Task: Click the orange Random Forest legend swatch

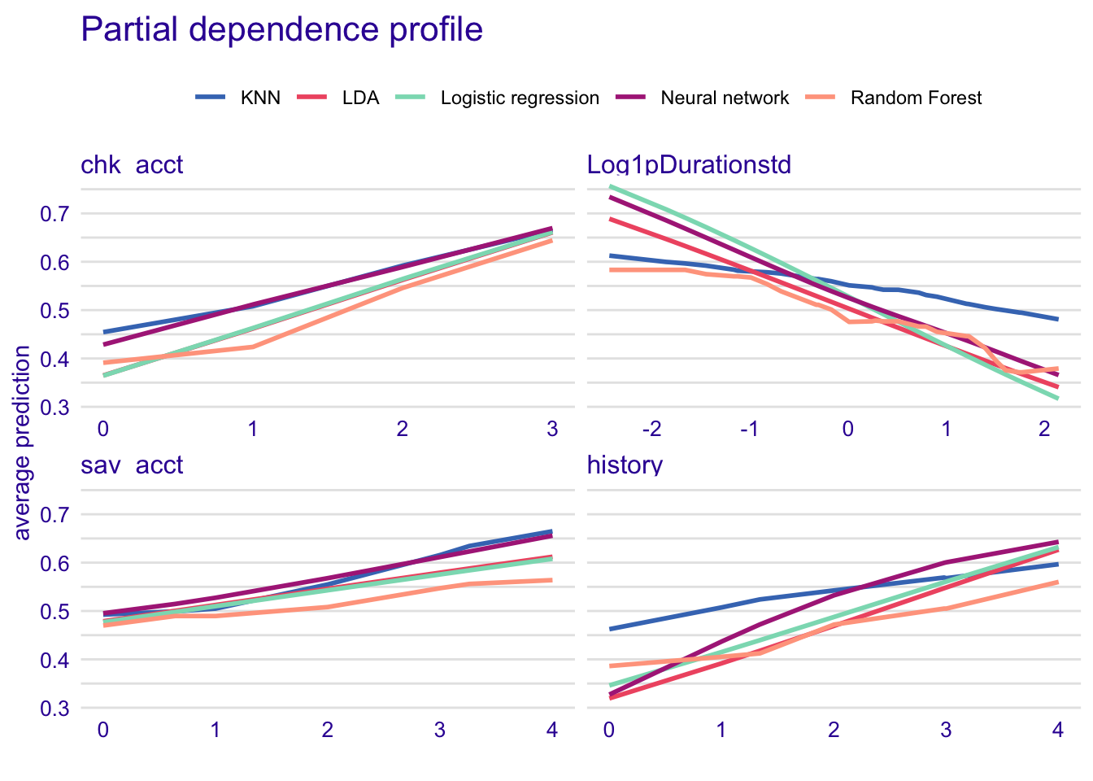Action: click(x=820, y=98)
